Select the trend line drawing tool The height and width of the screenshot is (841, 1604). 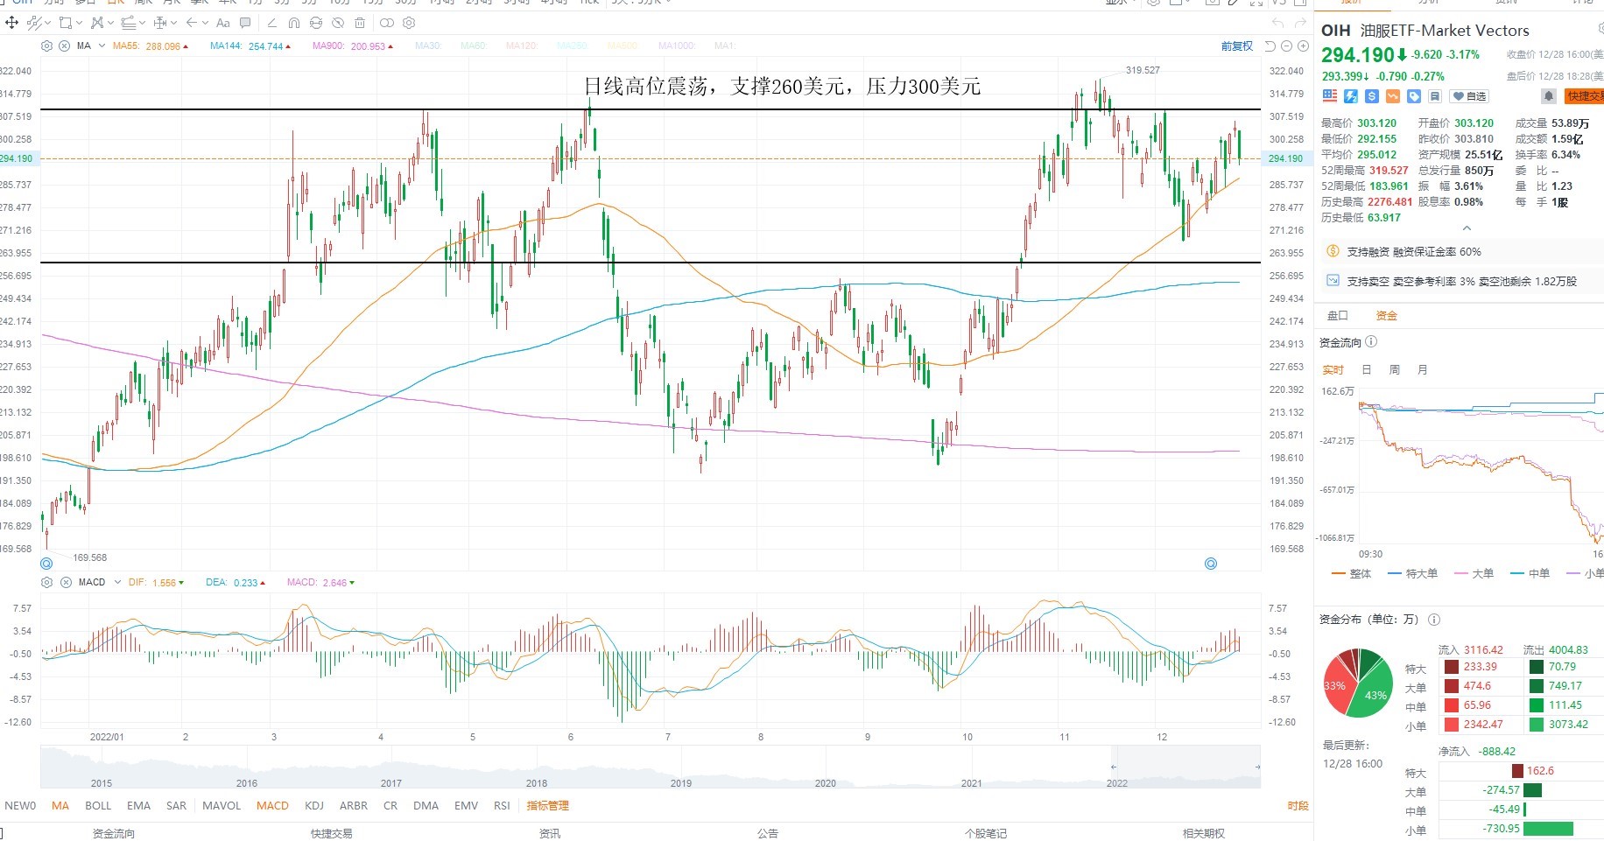tap(34, 23)
